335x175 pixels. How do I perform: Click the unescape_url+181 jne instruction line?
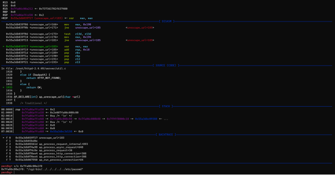click(80, 40)
